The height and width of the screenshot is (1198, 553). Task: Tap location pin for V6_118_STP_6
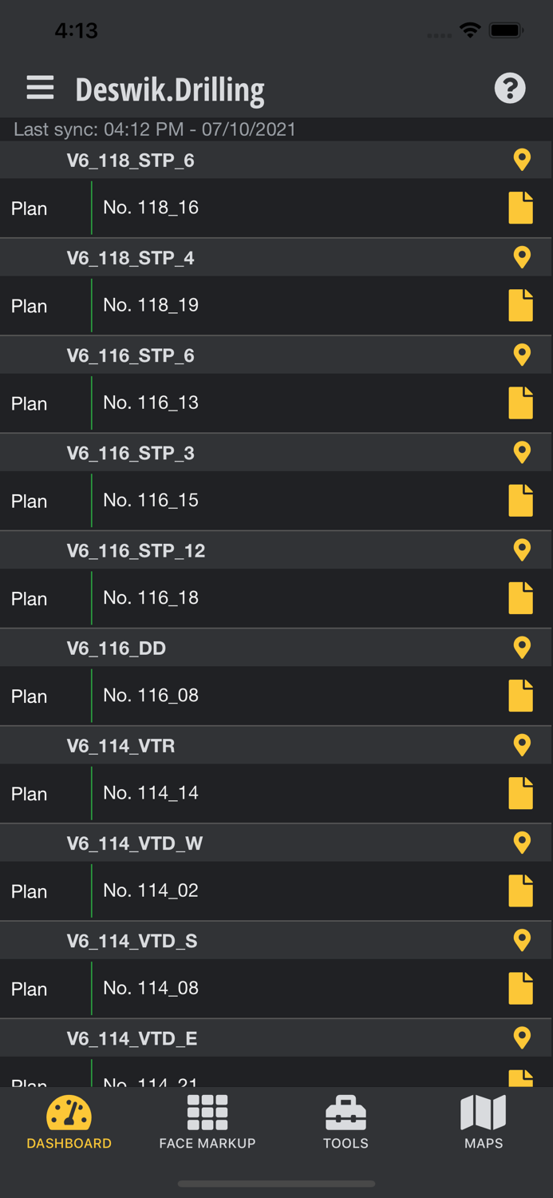coord(522,160)
